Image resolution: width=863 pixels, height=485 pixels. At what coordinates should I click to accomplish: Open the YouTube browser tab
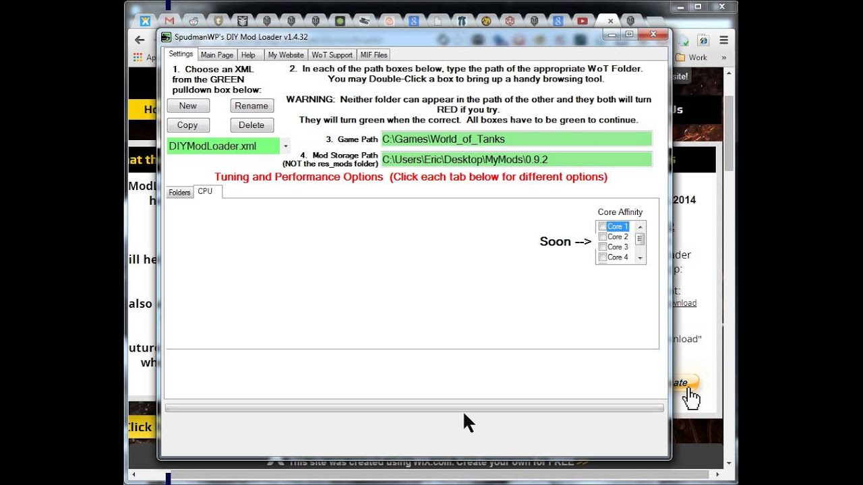click(x=583, y=21)
